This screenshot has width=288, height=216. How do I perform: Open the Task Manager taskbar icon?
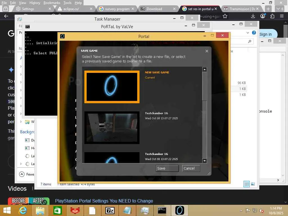coord(145,210)
